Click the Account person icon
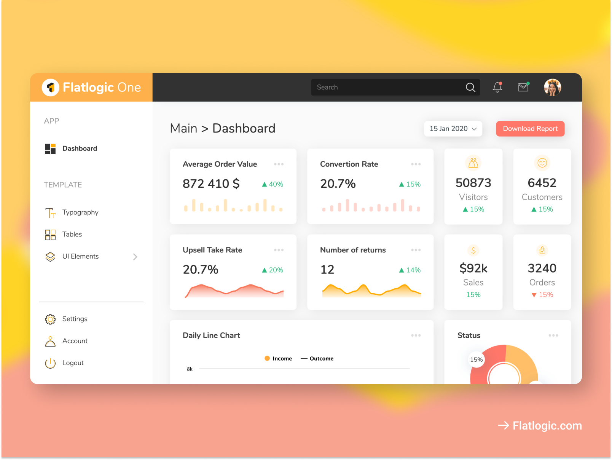Image resolution: width=612 pixels, height=460 pixels. (50, 341)
